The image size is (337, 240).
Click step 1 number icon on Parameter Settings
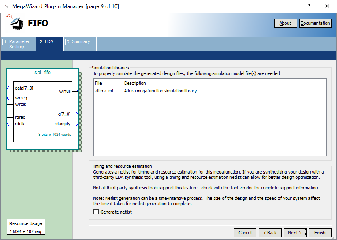click(x=5, y=42)
